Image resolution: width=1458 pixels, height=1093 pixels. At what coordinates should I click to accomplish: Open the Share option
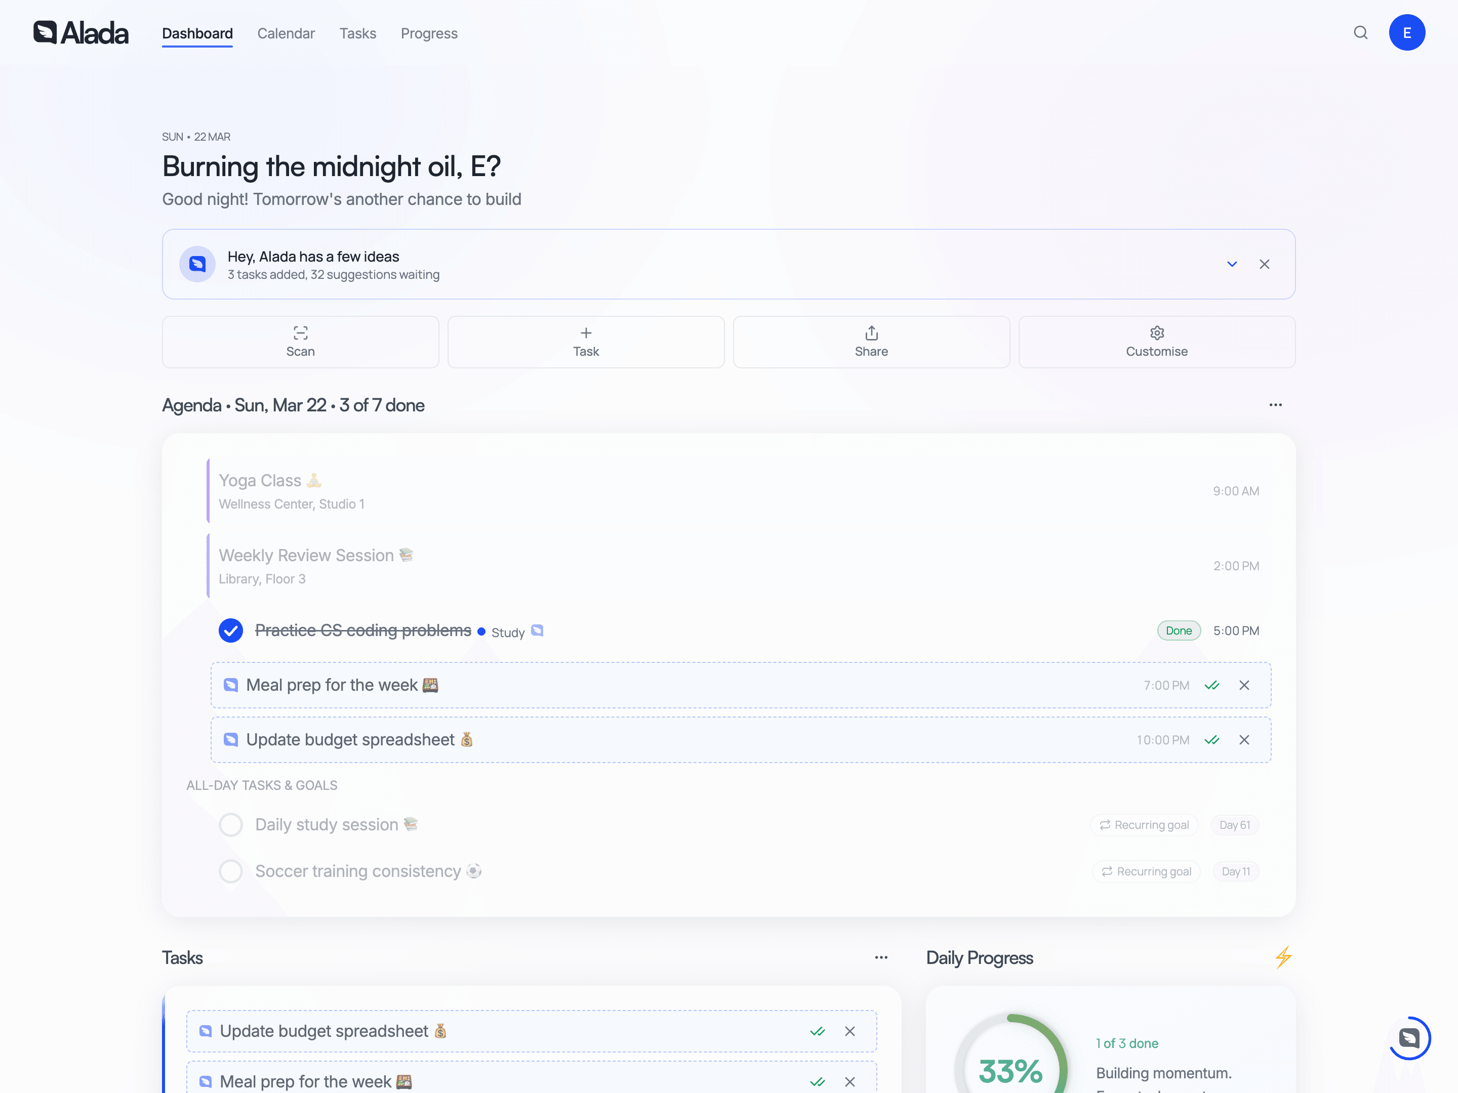871,341
